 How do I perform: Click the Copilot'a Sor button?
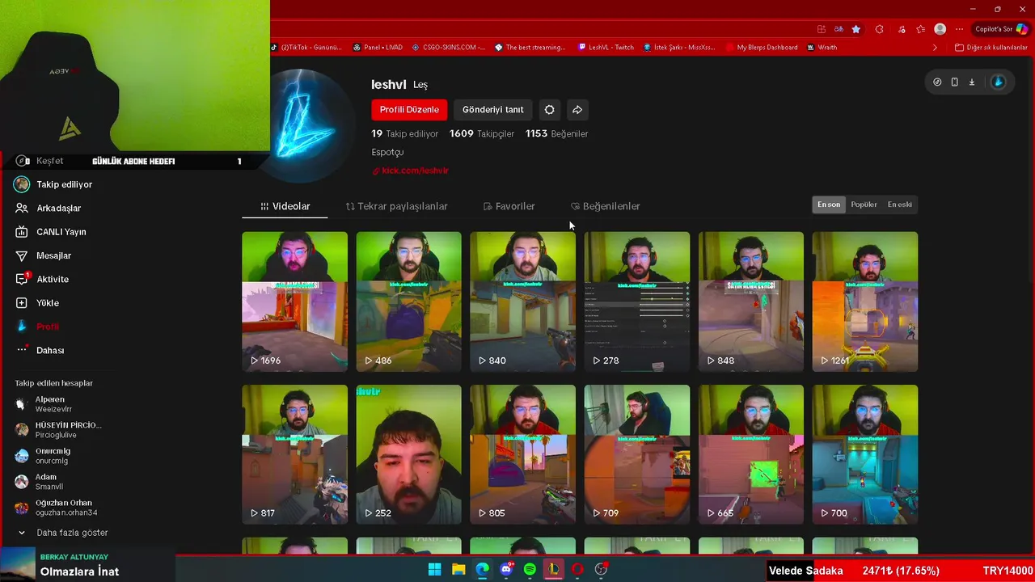1000,29
